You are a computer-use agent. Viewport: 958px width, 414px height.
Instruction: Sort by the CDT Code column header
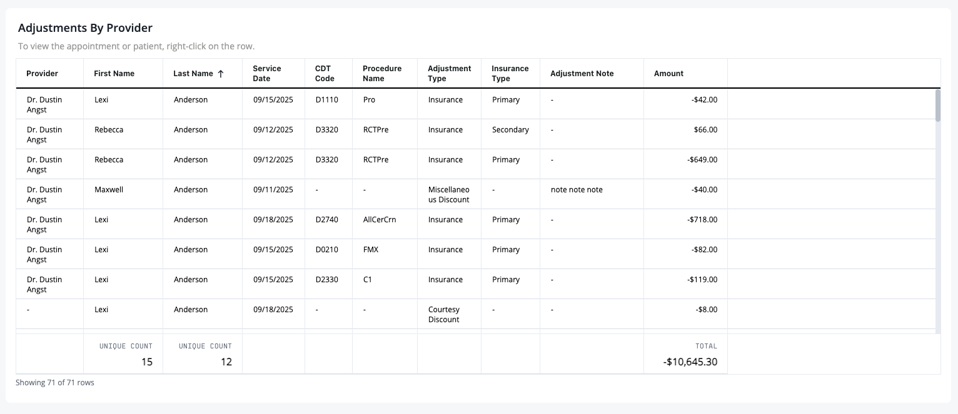pos(328,74)
